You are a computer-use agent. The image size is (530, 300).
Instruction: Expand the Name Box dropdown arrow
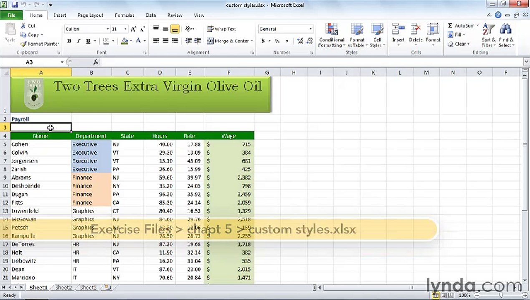[x=62, y=62]
